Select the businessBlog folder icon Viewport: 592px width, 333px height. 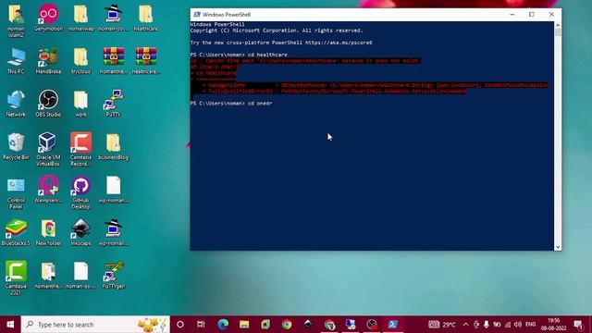click(x=113, y=147)
